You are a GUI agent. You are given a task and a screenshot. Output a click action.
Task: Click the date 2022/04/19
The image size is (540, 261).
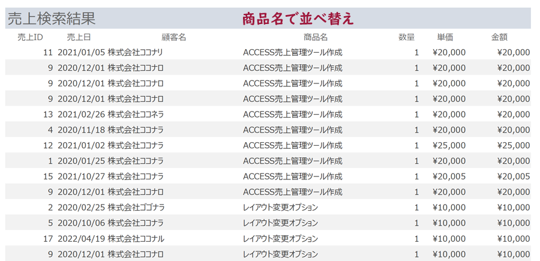(81, 238)
